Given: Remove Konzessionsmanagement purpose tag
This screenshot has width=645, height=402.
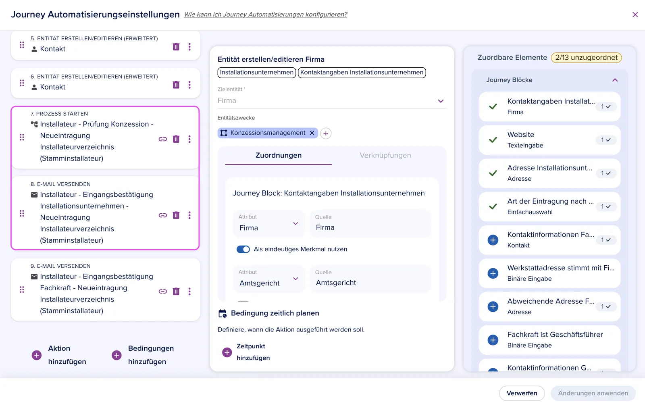Looking at the screenshot, I should pos(312,133).
